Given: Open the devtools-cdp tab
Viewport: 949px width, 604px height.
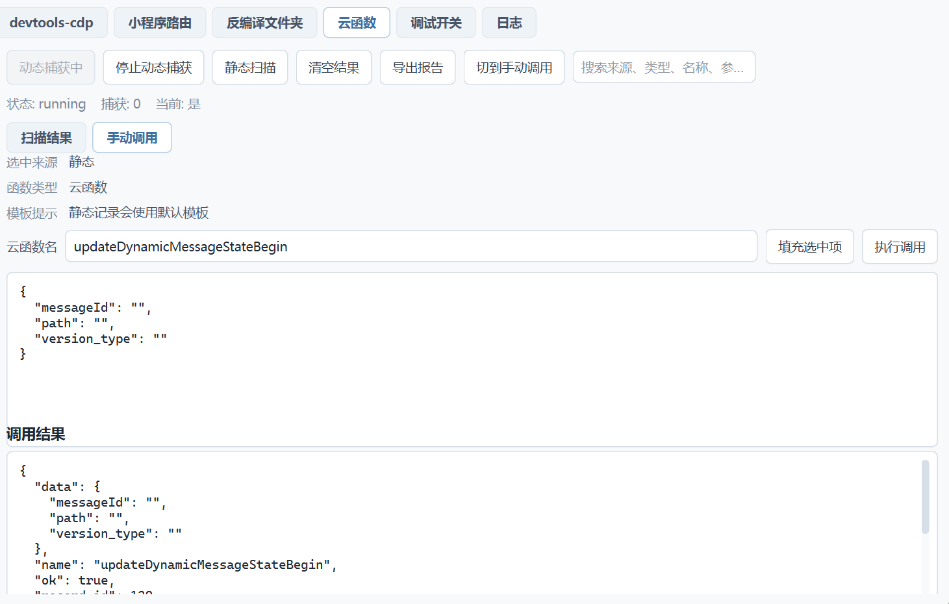Looking at the screenshot, I should (x=51, y=23).
